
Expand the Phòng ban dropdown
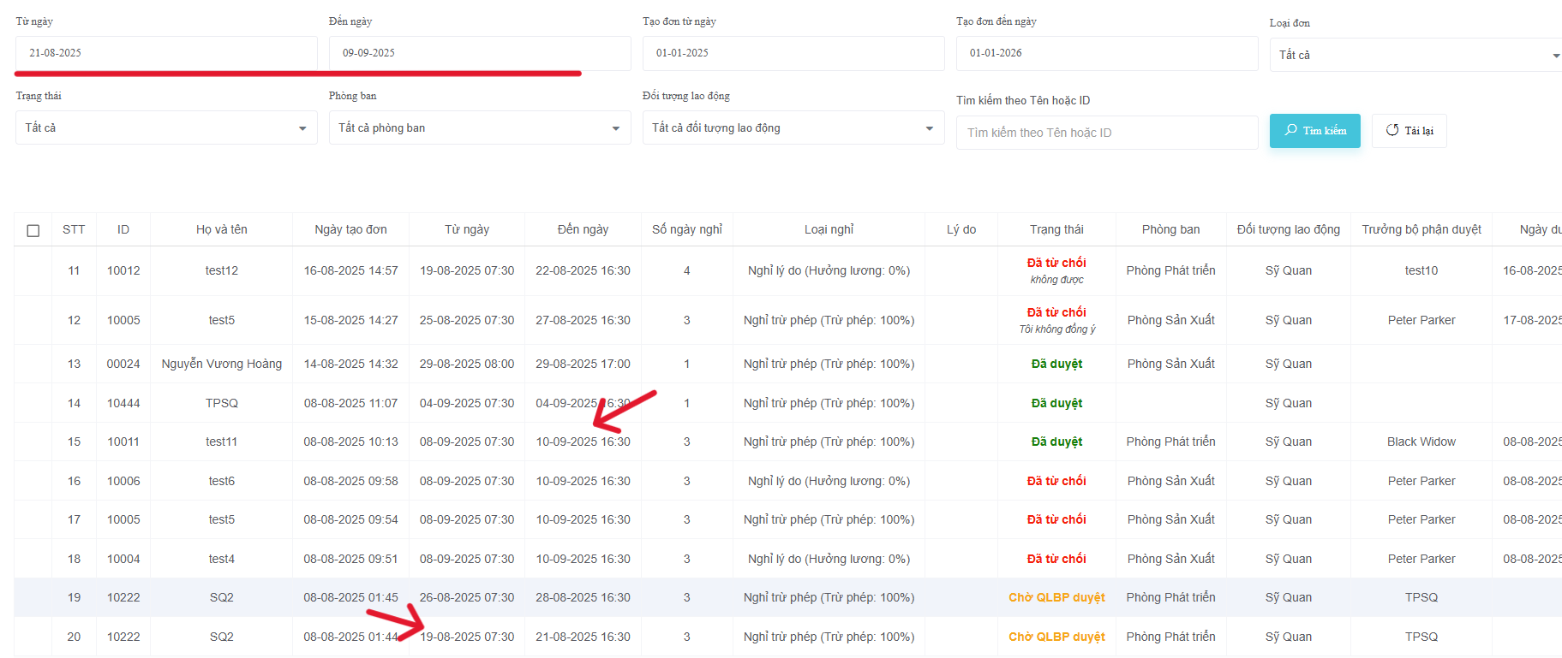pyautogui.click(x=479, y=127)
